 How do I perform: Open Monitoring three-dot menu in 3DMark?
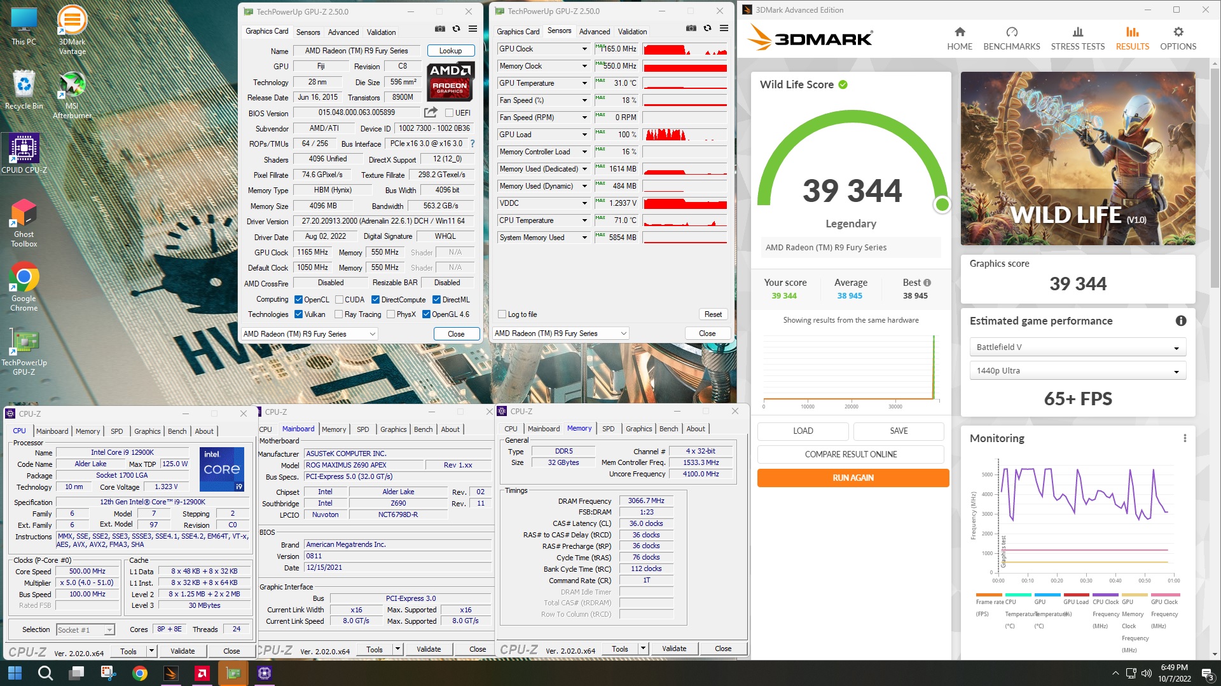pyautogui.click(x=1185, y=438)
